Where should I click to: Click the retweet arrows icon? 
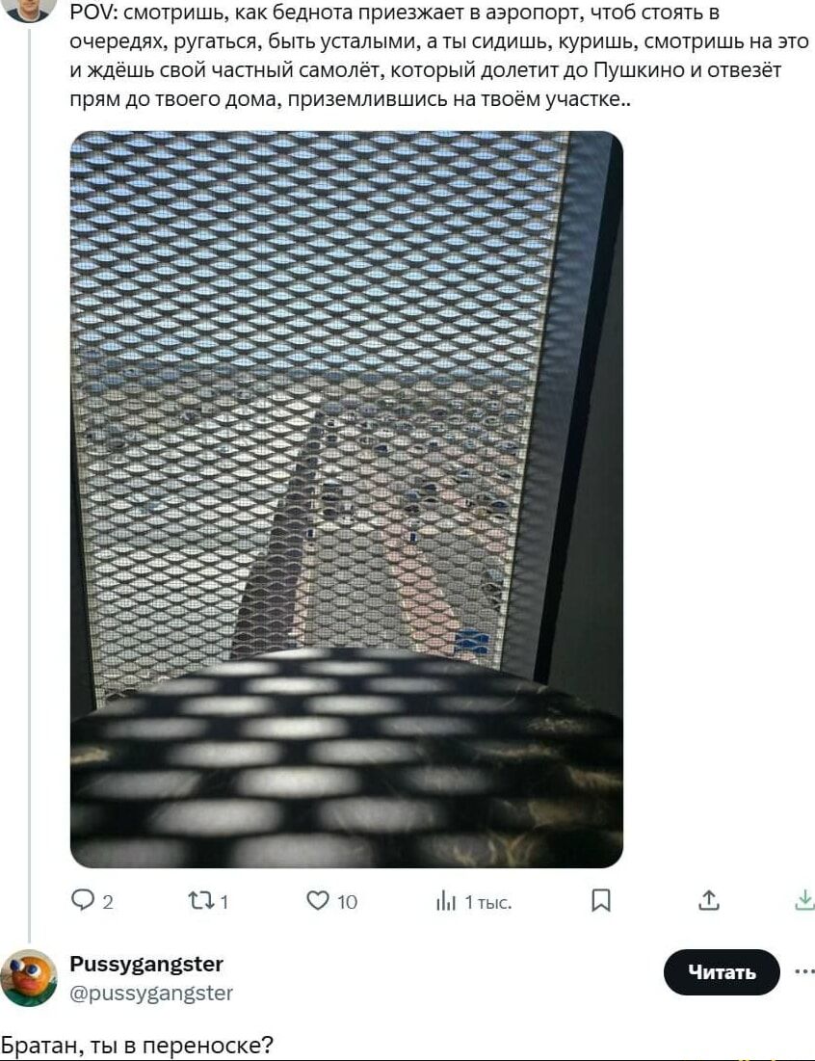(x=201, y=901)
